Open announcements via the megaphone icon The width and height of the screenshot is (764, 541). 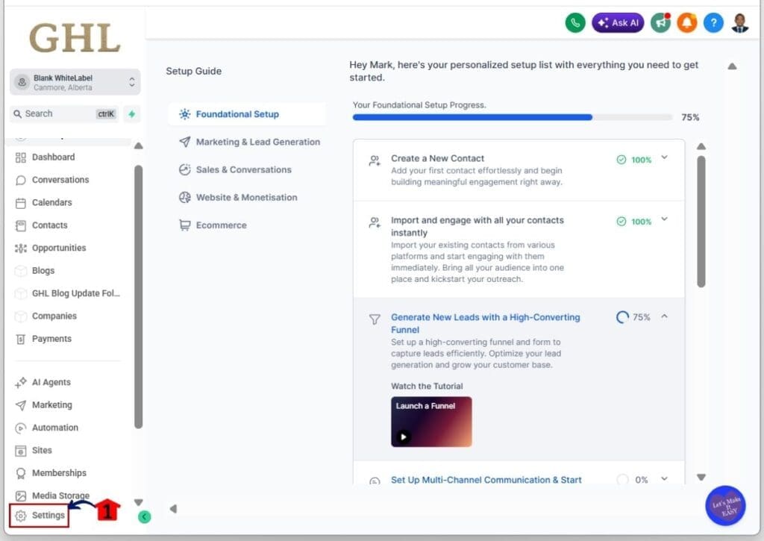[x=660, y=22]
